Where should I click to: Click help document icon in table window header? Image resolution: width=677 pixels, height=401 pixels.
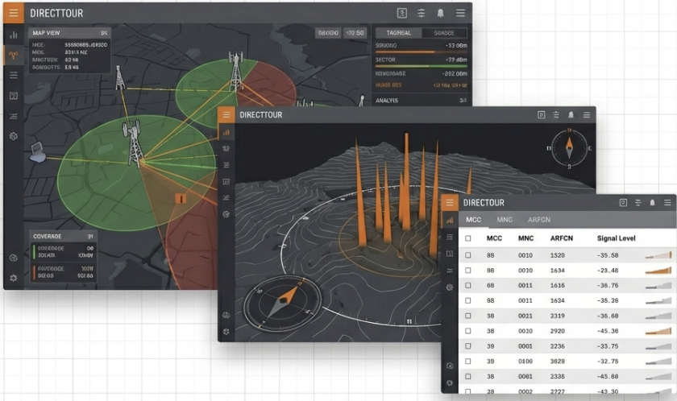click(x=623, y=203)
